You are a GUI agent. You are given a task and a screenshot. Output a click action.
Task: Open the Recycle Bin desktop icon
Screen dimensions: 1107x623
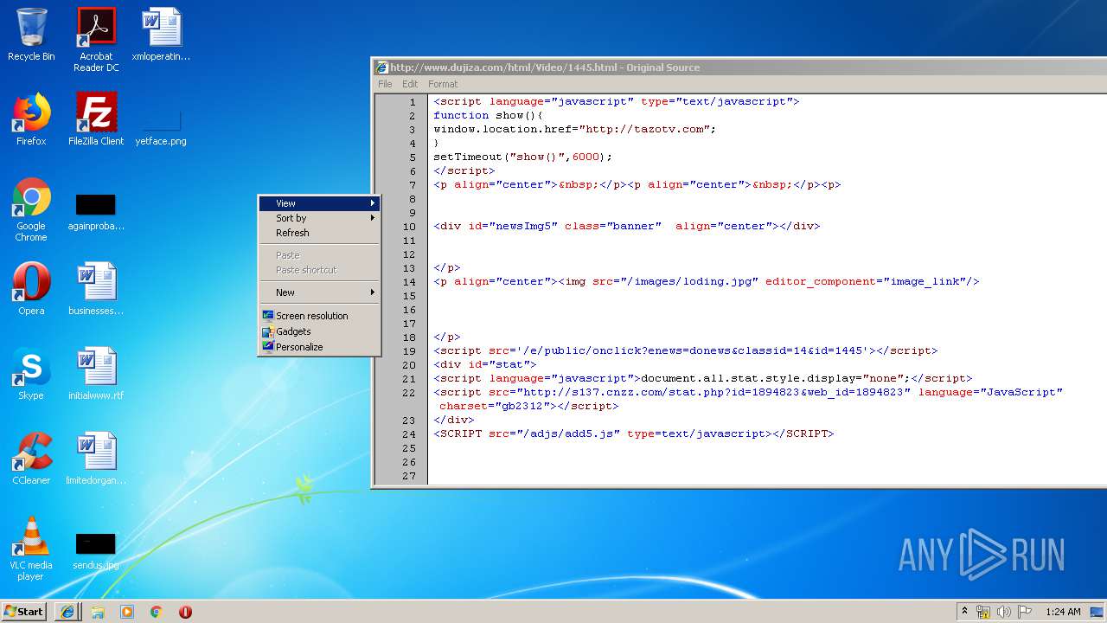[31, 35]
